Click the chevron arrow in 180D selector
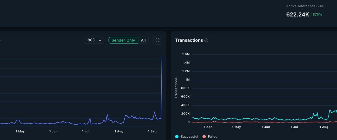337x140 pixels. click(x=100, y=40)
